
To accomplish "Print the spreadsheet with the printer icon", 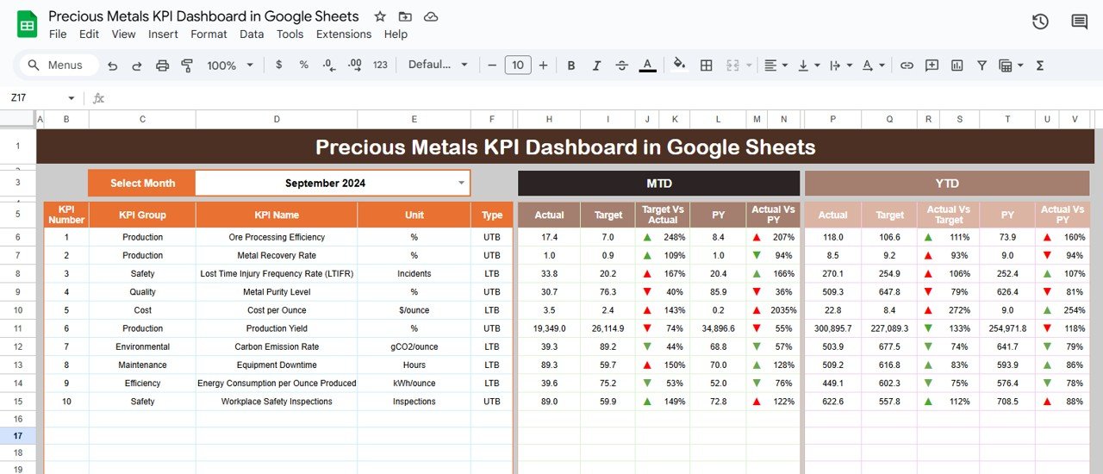I will [x=162, y=65].
